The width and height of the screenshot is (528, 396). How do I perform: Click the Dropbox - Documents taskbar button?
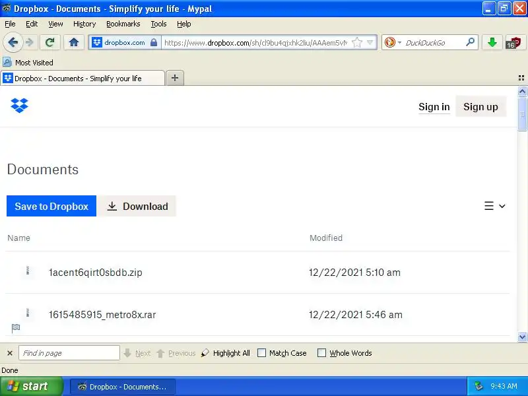pos(123,387)
